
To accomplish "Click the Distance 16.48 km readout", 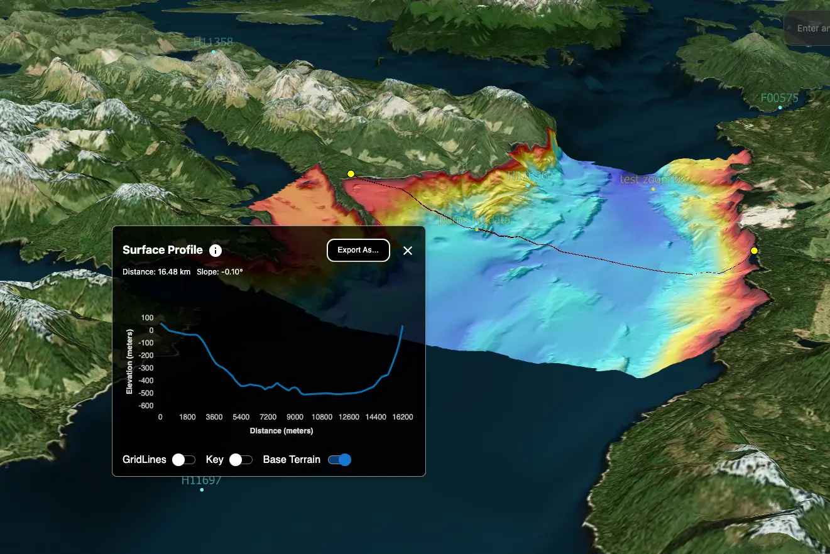I will 156,272.
